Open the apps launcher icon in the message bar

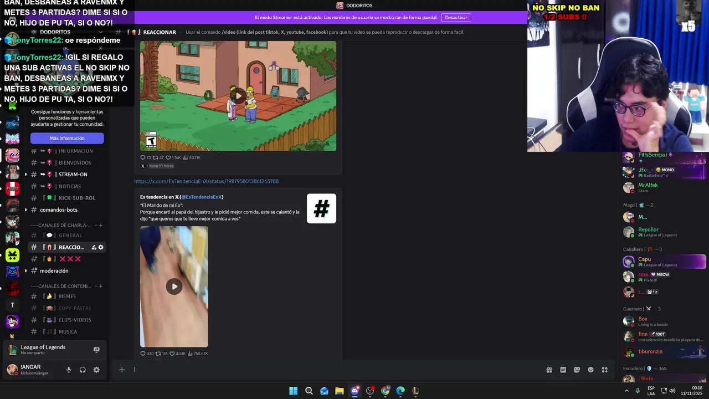pos(604,370)
